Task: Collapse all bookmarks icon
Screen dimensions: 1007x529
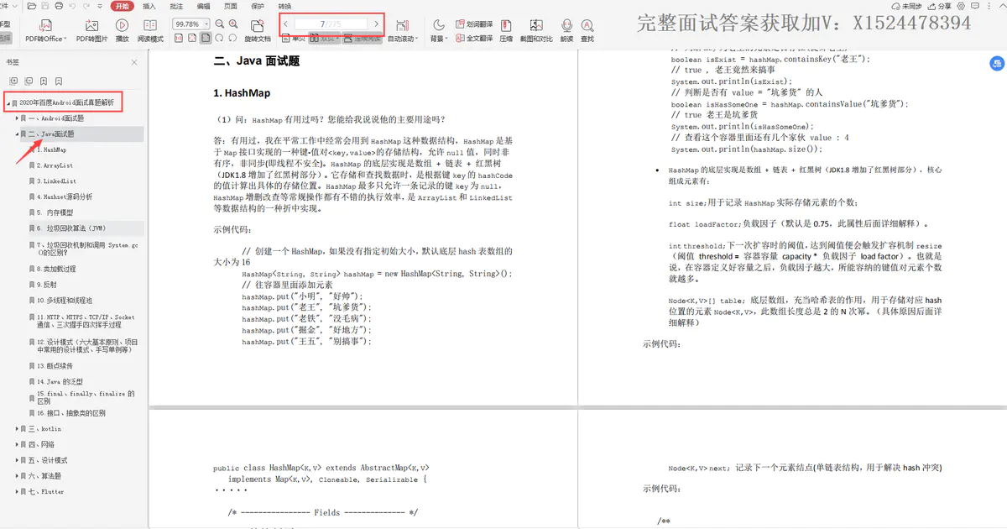Action: (x=29, y=81)
